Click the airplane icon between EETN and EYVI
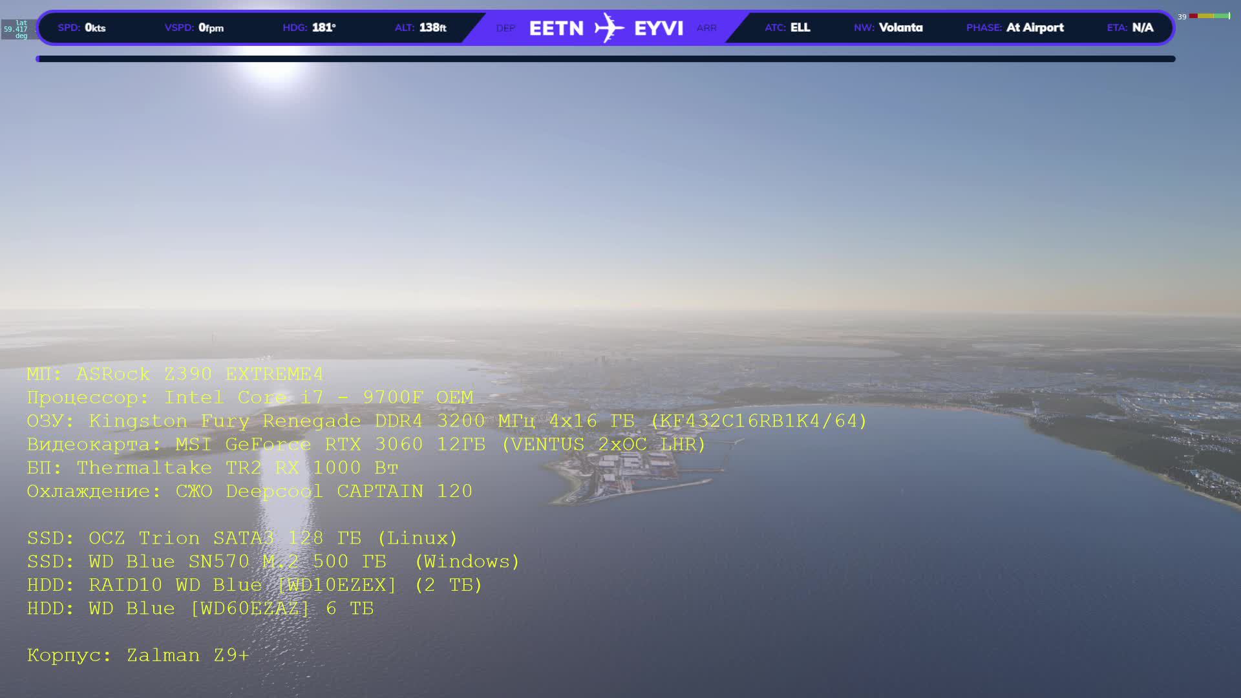Screen dimensions: 1241x698 609,28
